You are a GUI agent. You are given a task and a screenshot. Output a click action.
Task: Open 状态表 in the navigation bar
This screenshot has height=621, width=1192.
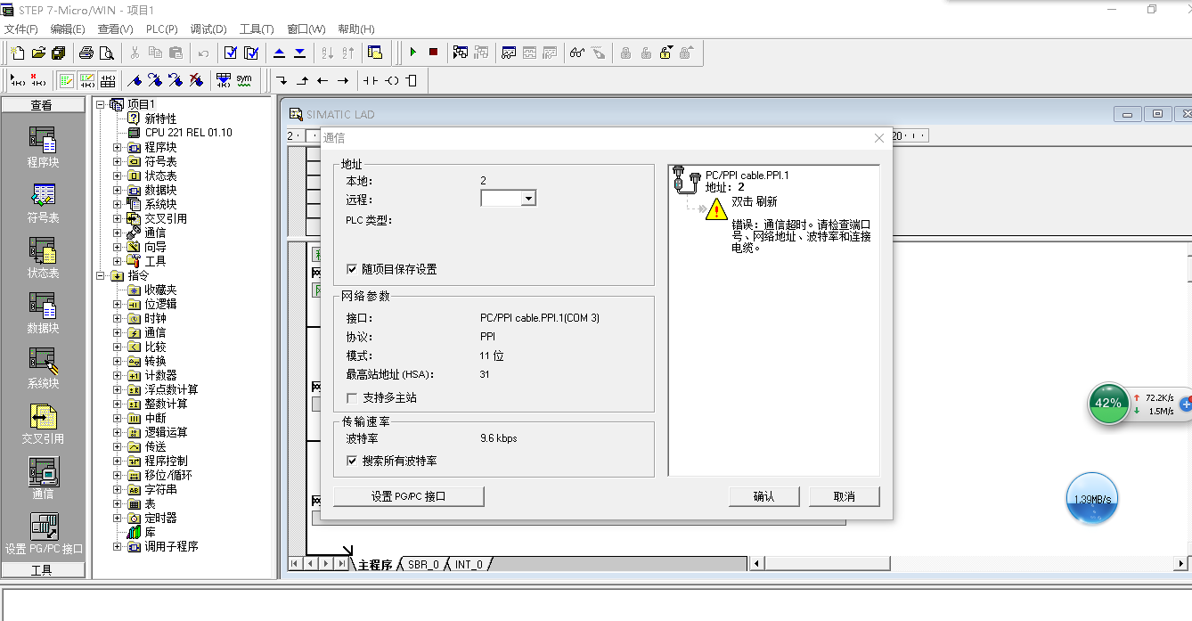(43, 257)
